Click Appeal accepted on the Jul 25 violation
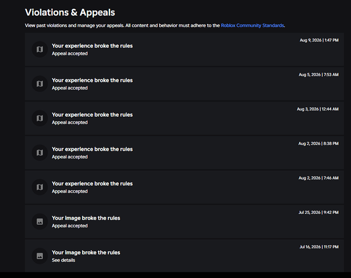 (x=69, y=226)
